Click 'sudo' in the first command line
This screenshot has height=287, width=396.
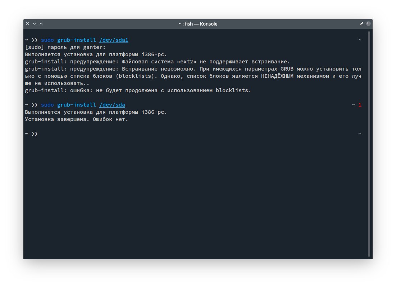[47, 40]
